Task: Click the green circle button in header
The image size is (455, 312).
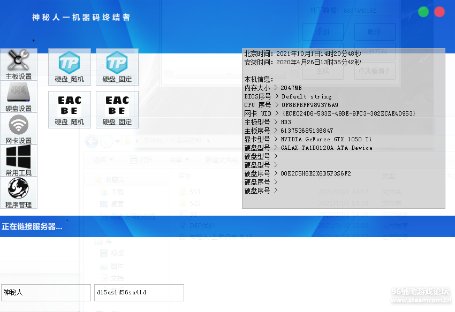Action: [x=423, y=12]
